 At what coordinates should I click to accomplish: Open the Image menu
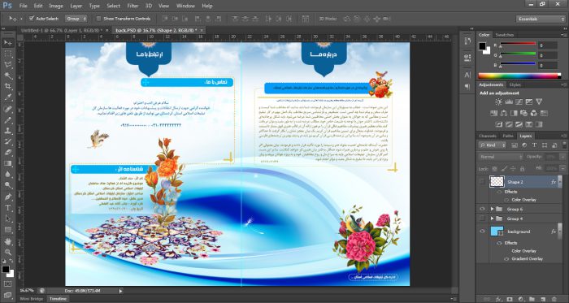click(x=56, y=6)
